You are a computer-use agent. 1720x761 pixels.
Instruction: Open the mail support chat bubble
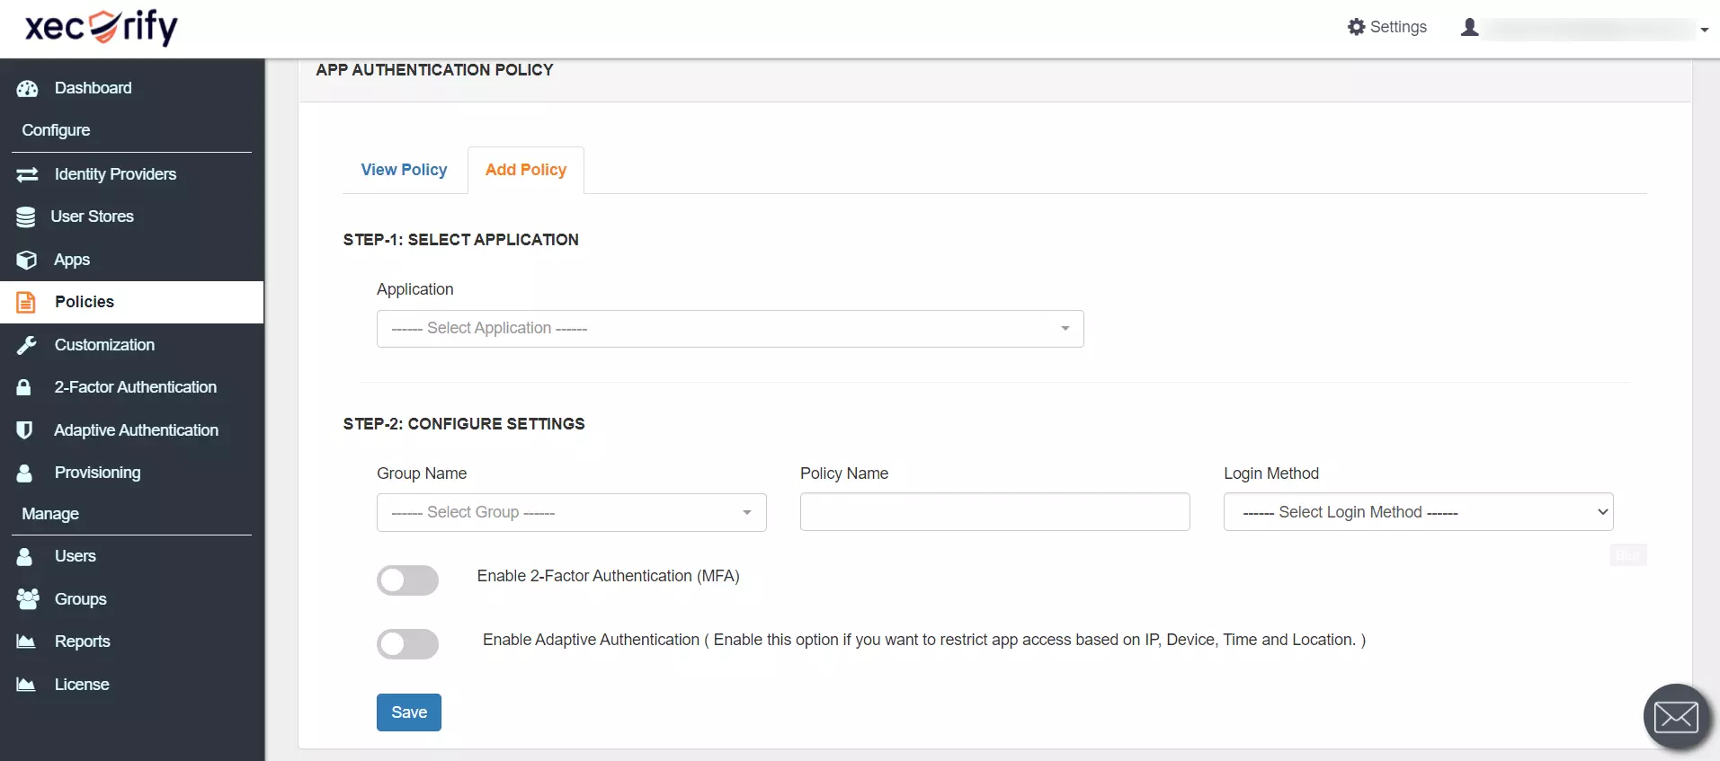[x=1677, y=716]
